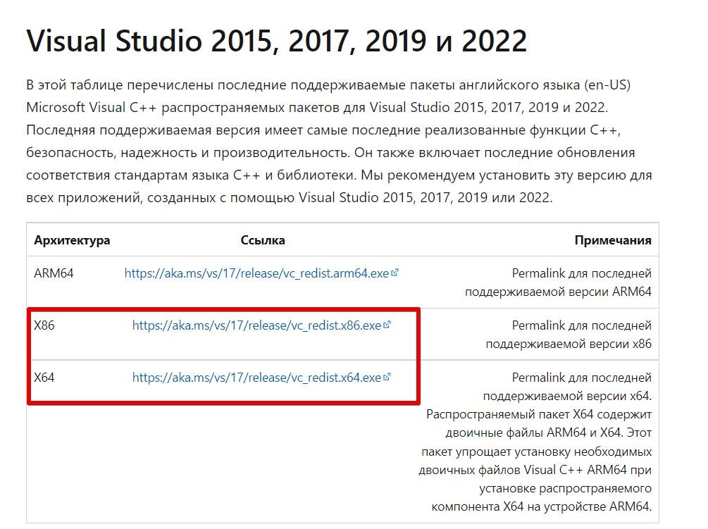Click the heading 'Visual Studio 2015, 2017, 2019 и 2022'
708x529 pixels.
[277, 41]
